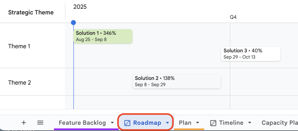Select the Solution 3 timeline card

point(251,54)
